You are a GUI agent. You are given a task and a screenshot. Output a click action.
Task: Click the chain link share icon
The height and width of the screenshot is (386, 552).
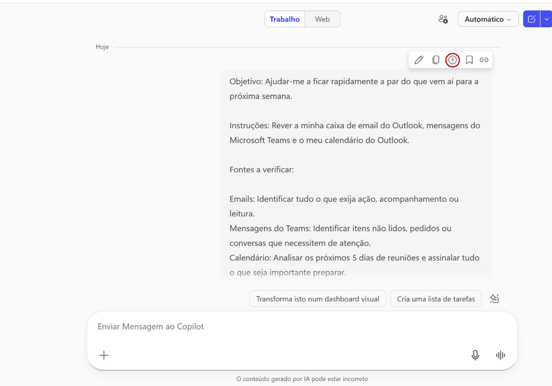484,60
